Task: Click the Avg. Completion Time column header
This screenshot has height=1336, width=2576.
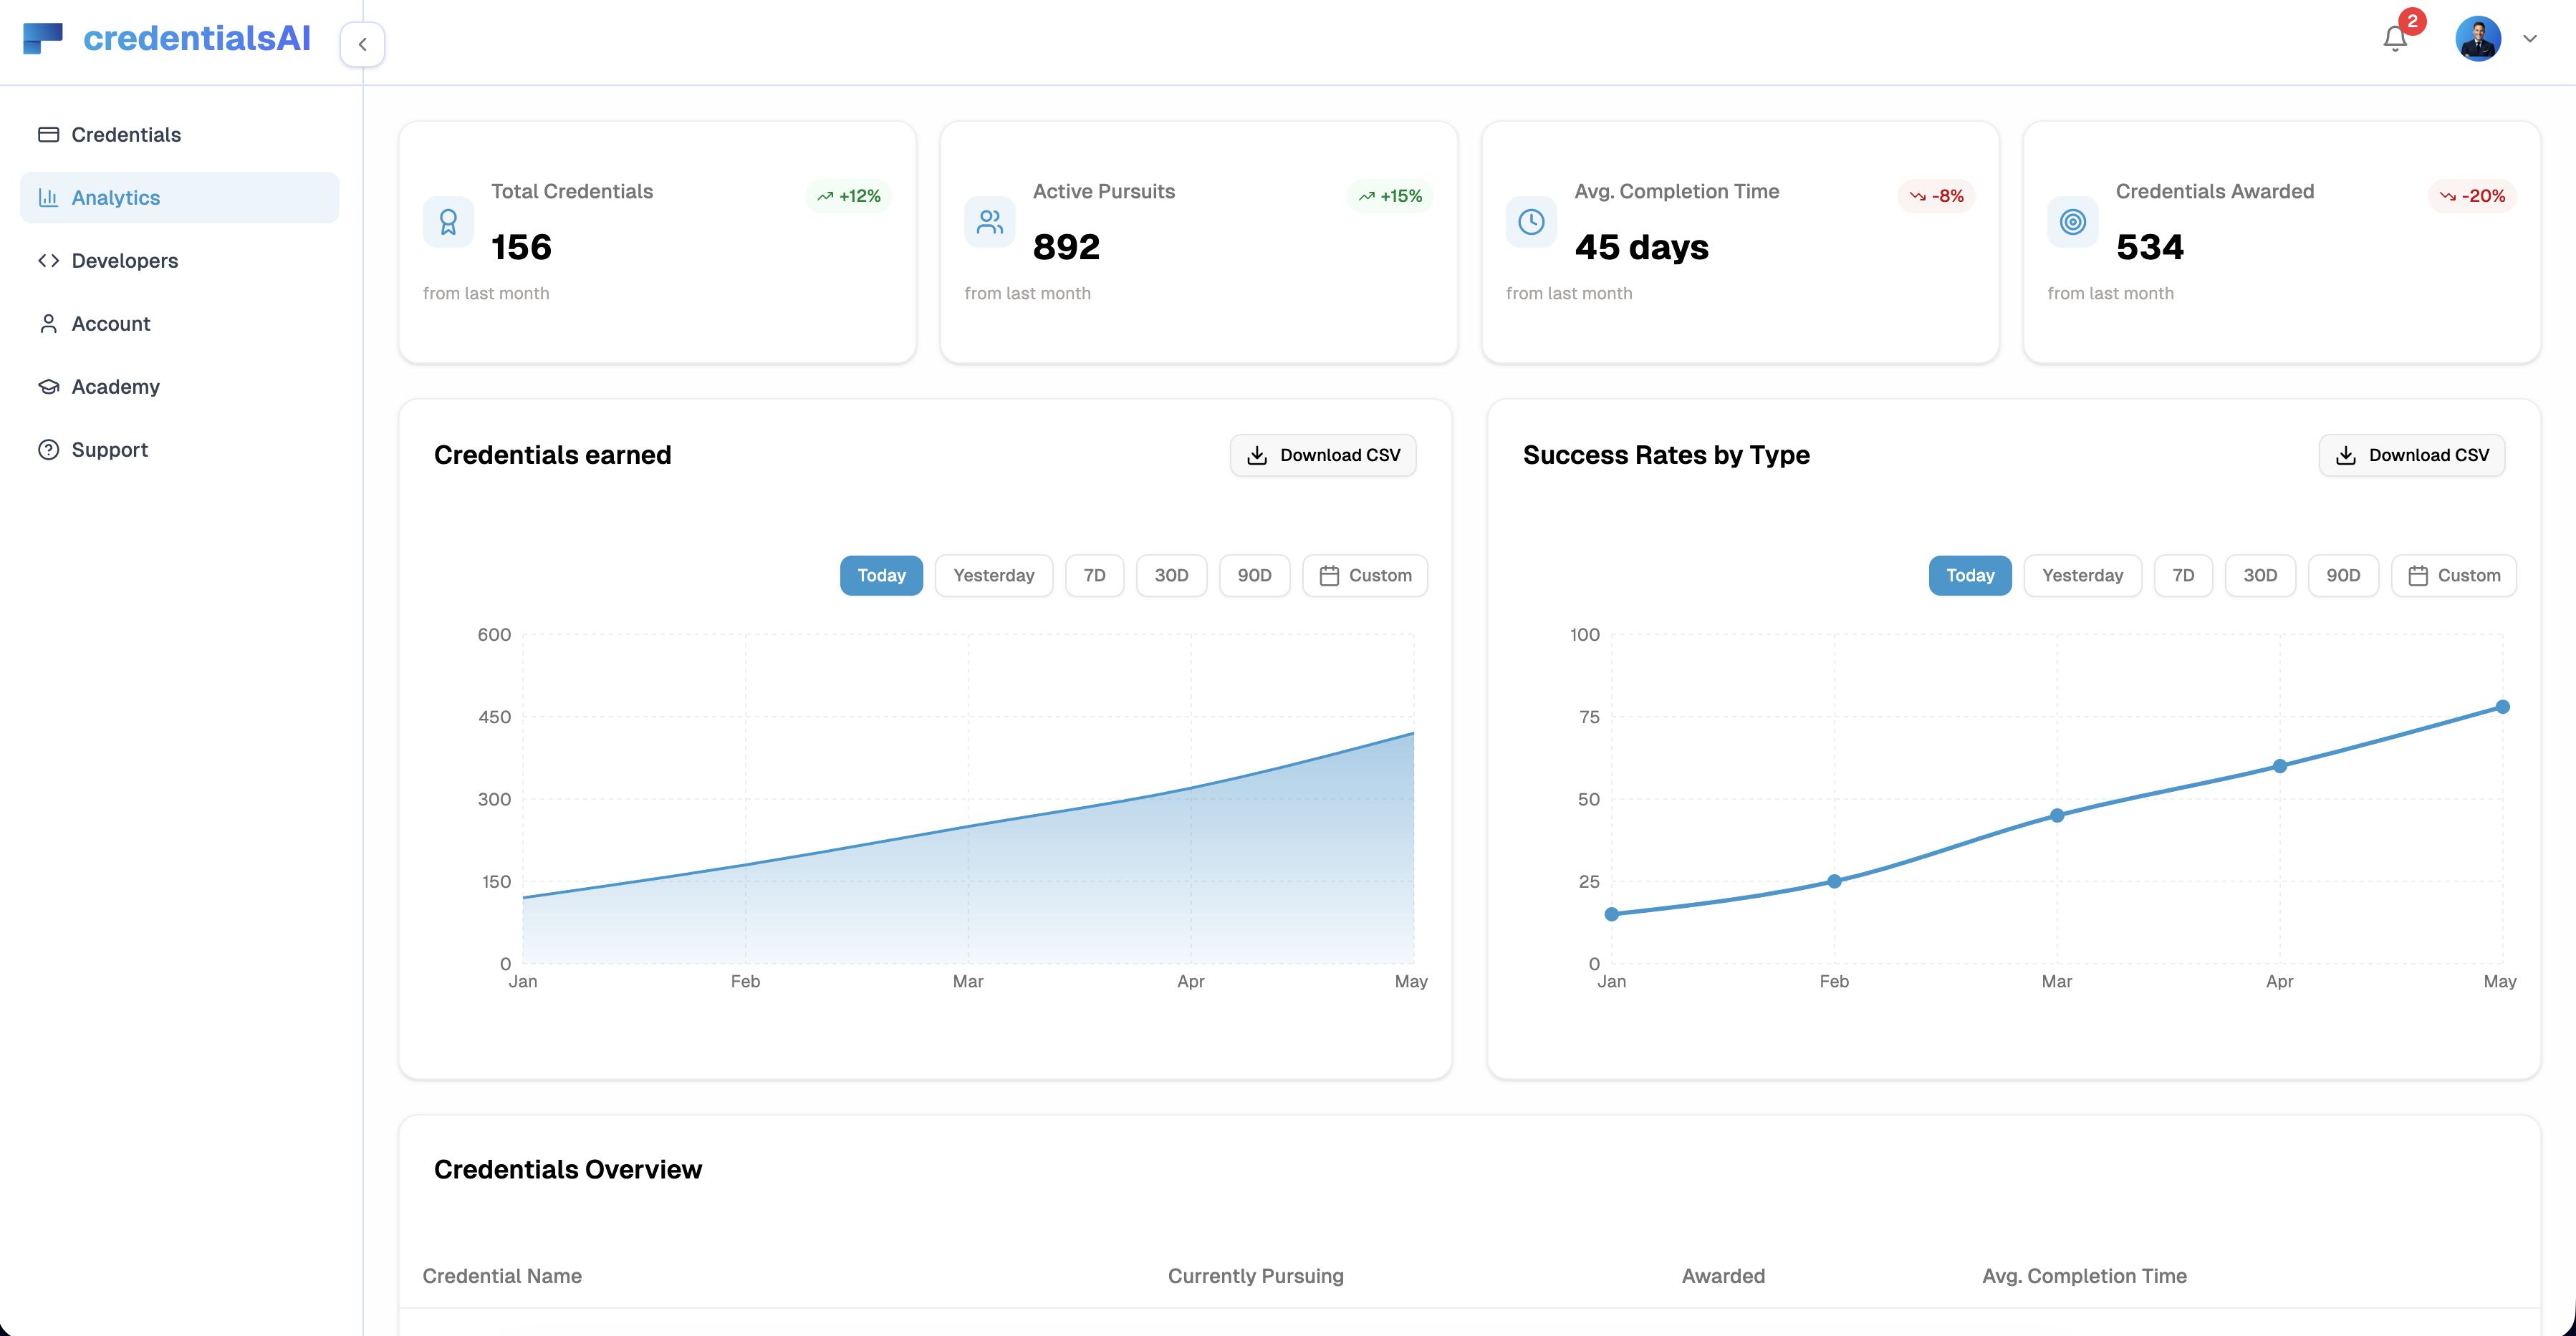Action: 2084,1276
